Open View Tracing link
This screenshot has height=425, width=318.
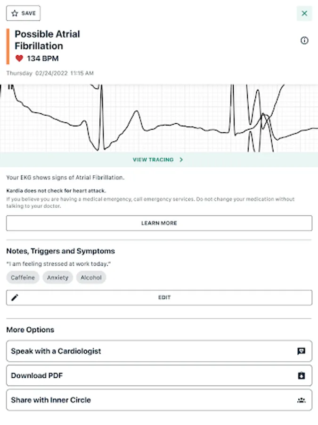click(x=154, y=160)
